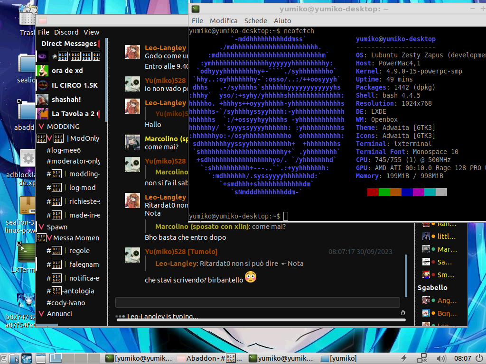486x364 pixels.
Task: Click the Leo-Langley username on 'Hallo' message
Action: [x=165, y=103]
